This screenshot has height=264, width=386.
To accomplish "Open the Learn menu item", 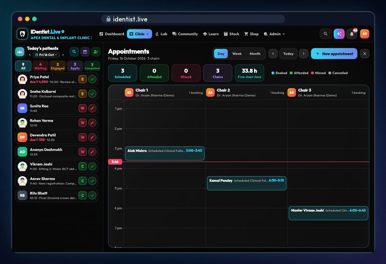I will coord(211,34).
